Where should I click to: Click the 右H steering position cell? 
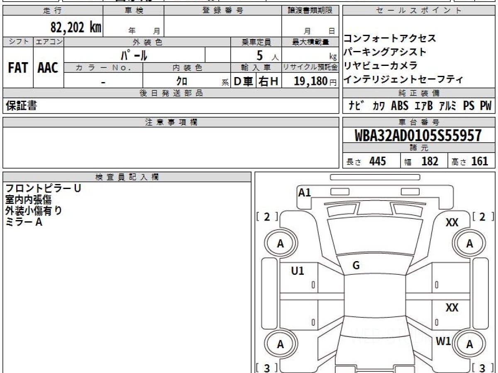pyautogui.click(x=269, y=81)
